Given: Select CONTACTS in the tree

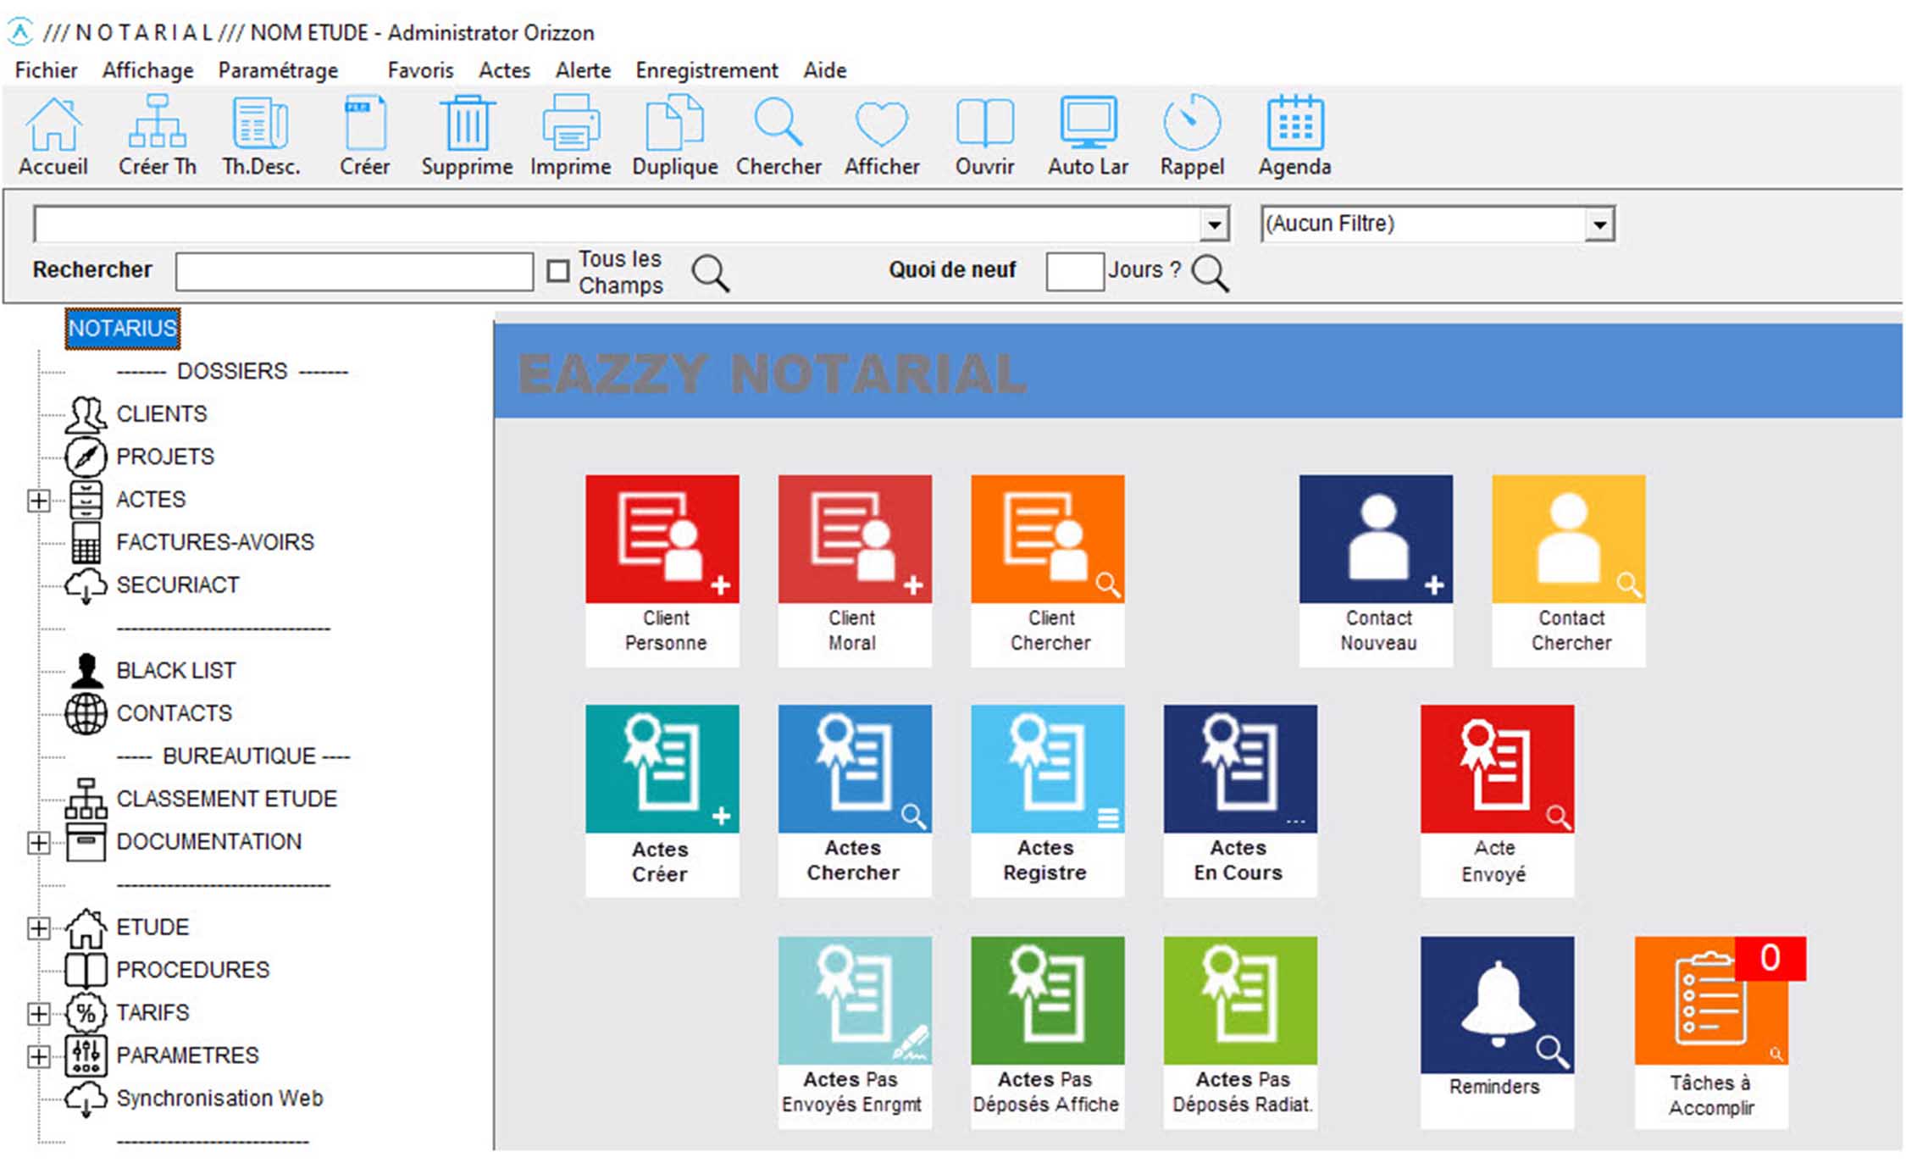Looking at the screenshot, I should click(x=174, y=713).
